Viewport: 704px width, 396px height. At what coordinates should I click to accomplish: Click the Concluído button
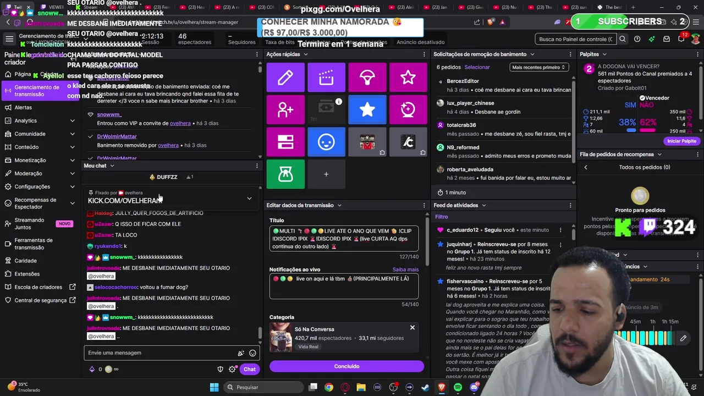click(346, 366)
